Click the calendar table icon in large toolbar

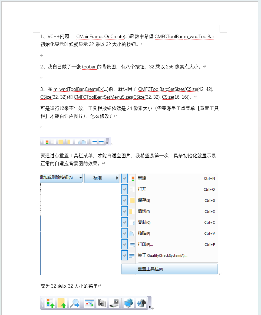click(x=90, y=303)
